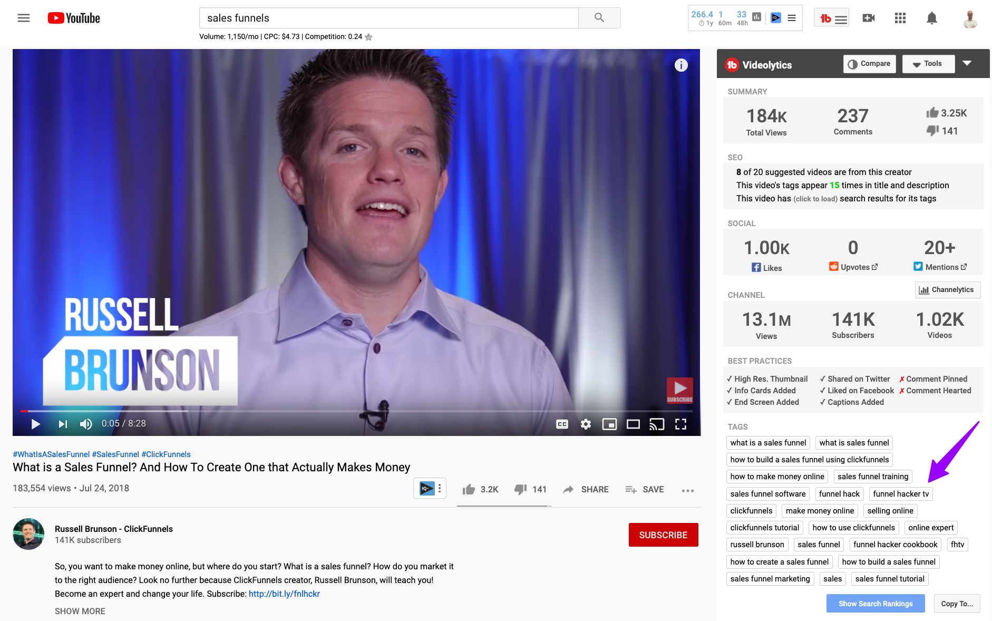Open the notifications bell
This screenshot has height=621, width=992.
[x=931, y=18]
